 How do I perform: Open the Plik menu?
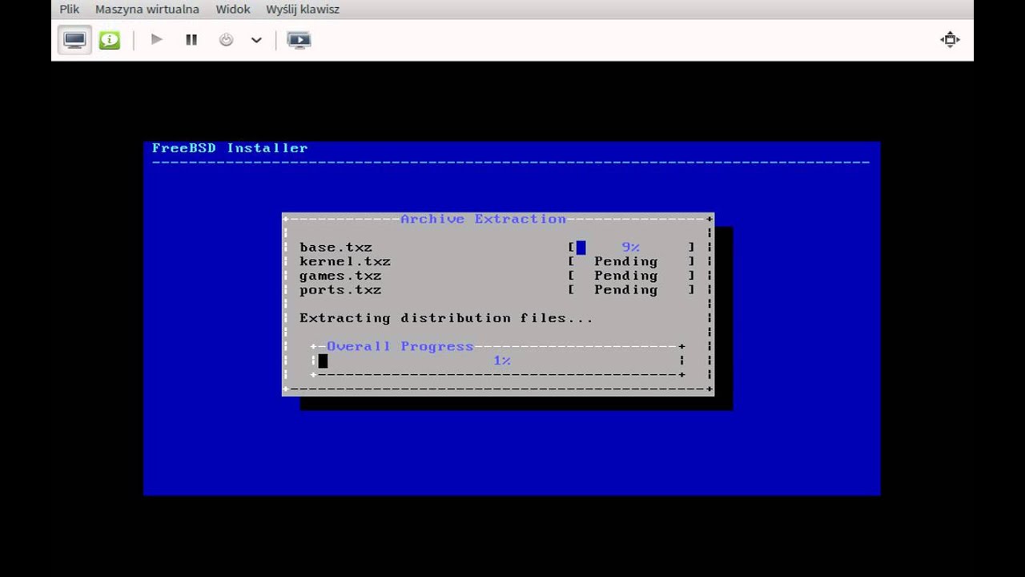pos(70,10)
